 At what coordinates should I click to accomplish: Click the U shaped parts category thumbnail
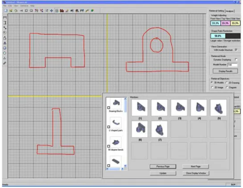[x=116, y=123]
